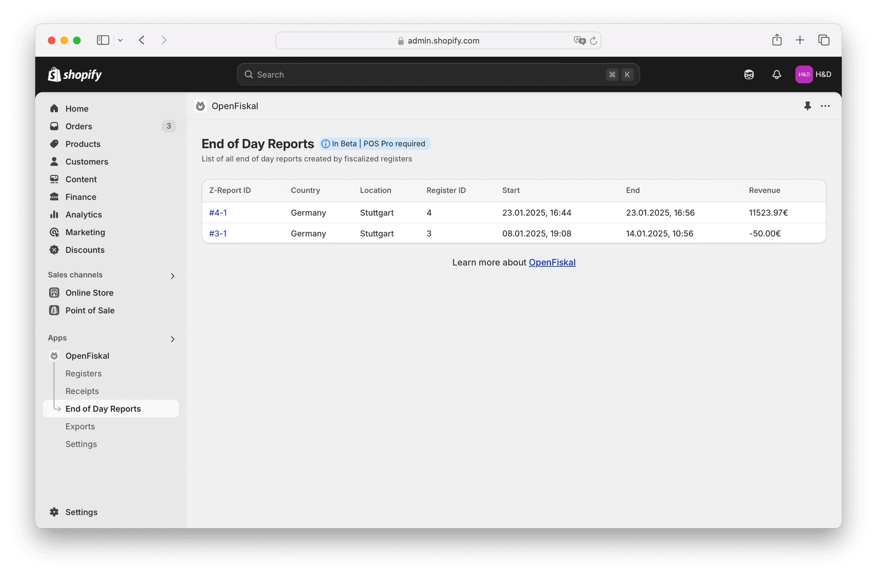Click the Safari address bar
Viewport: 877px width, 575px height.
[x=438, y=40]
